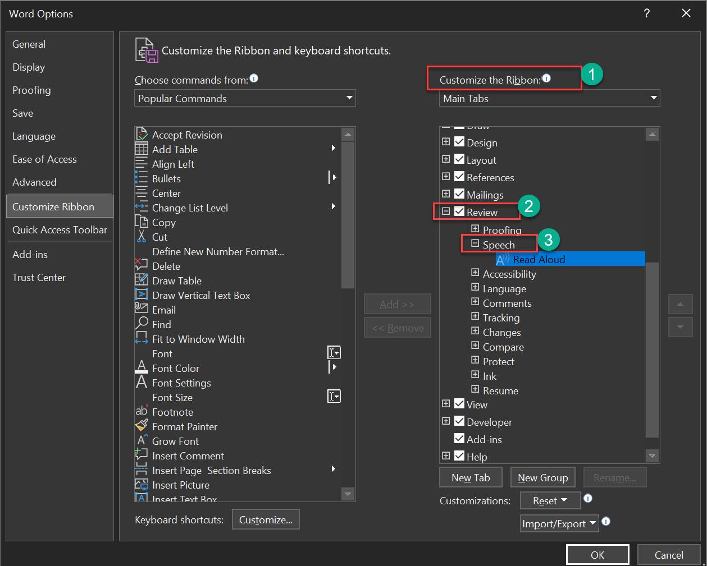Image resolution: width=707 pixels, height=566 pixels.
Task: Click the Align Left icon
Action: coord(142,164)
